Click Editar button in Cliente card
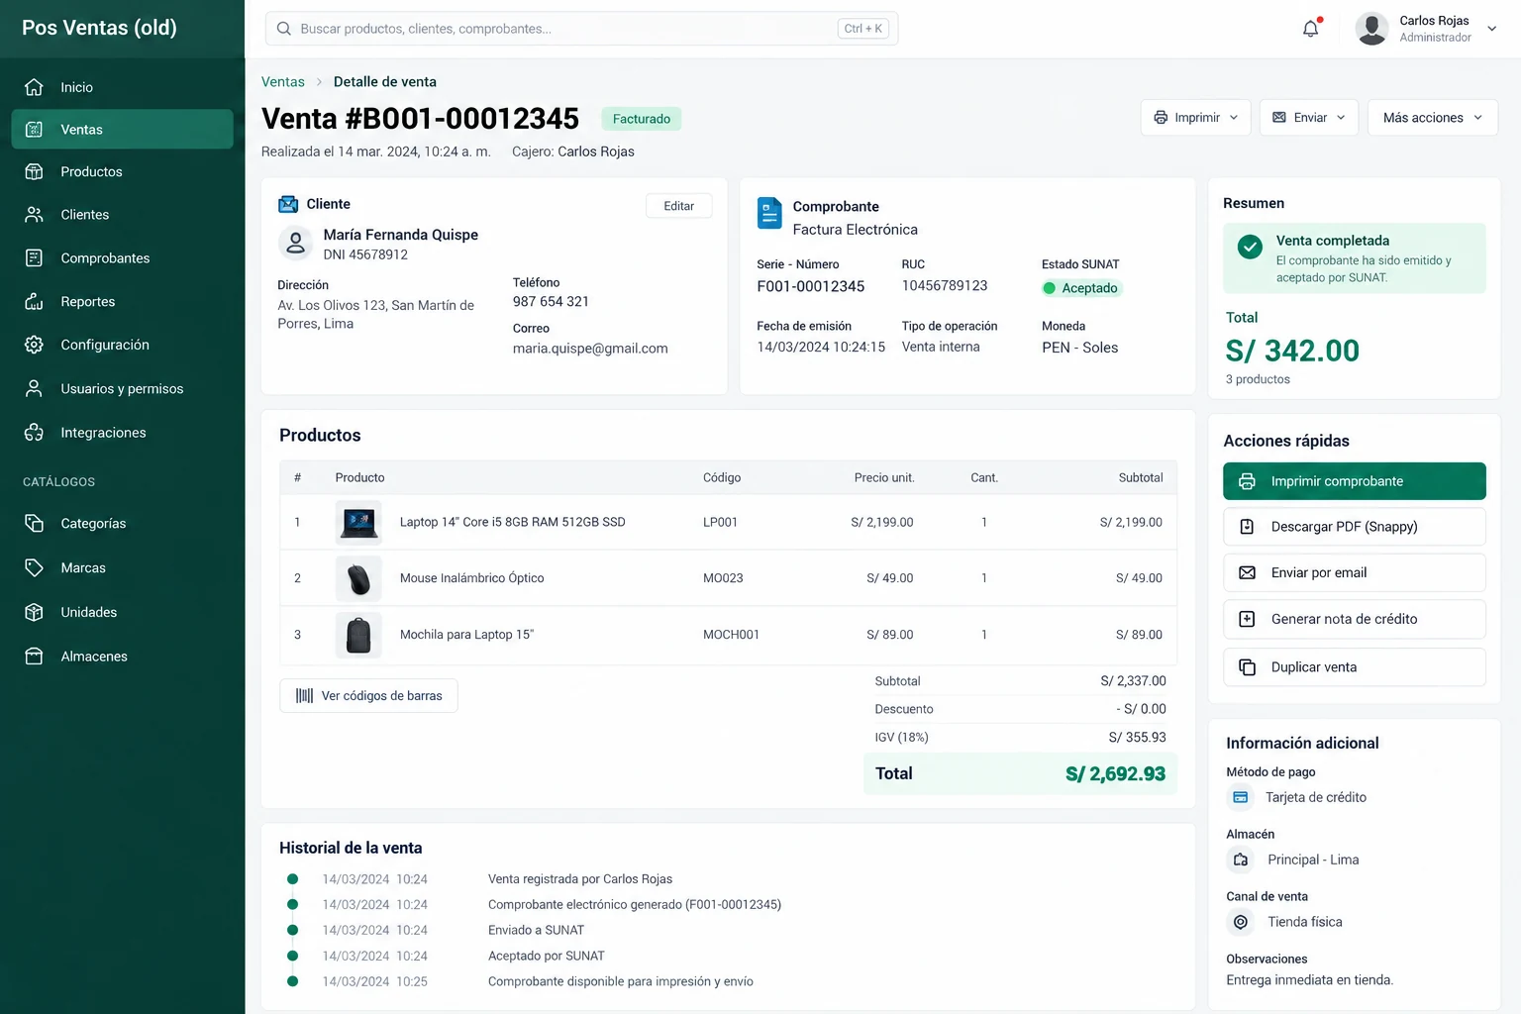 (x=679, y=206)
